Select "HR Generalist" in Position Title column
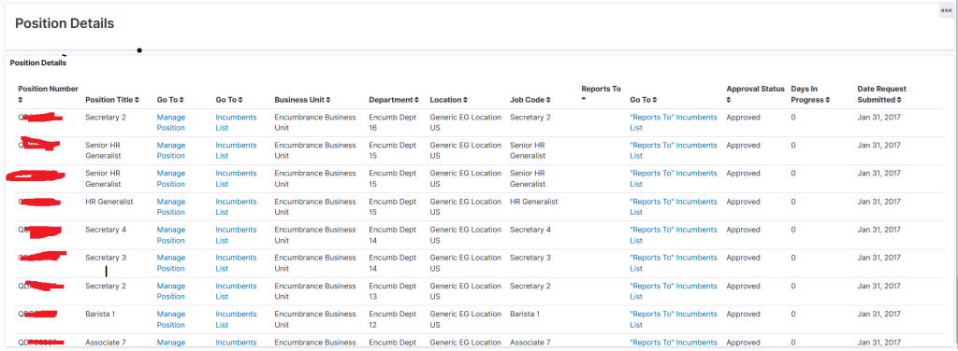Screen dimensions: 958x351 point(109,202)
